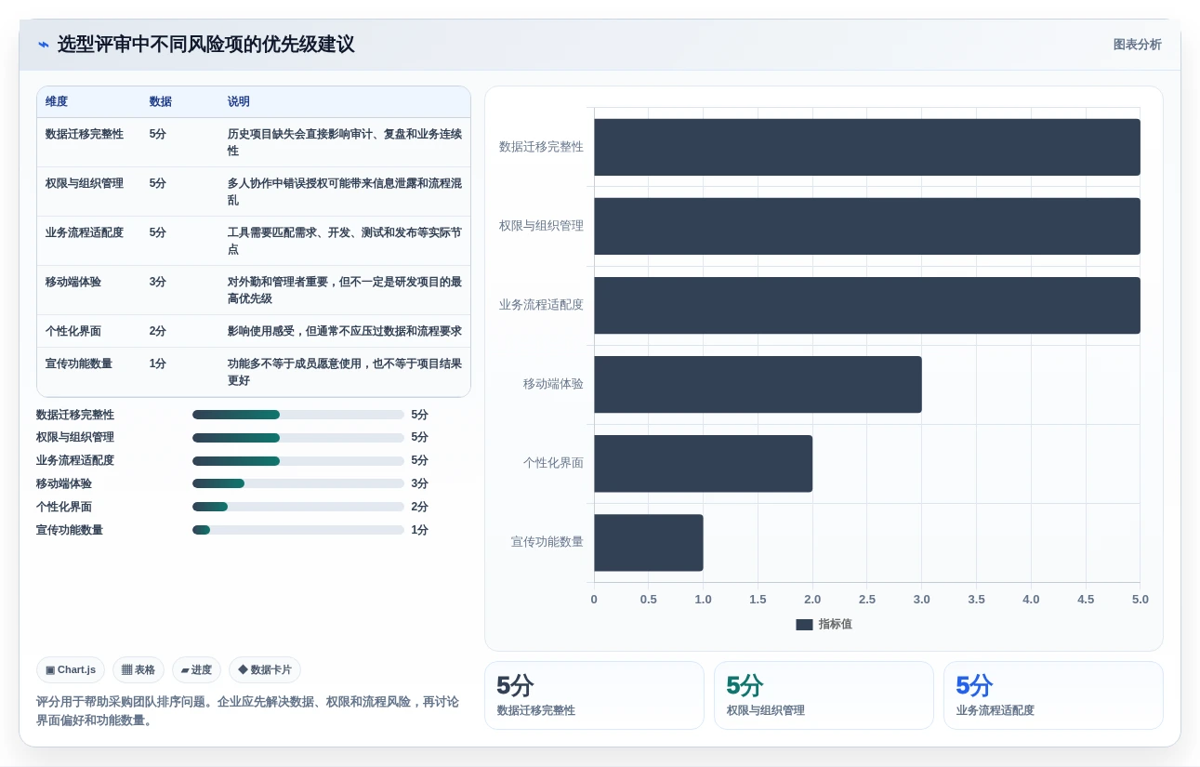1200x767 pixels.
Task: Click the 维度 column header
Action: (57, 101)
